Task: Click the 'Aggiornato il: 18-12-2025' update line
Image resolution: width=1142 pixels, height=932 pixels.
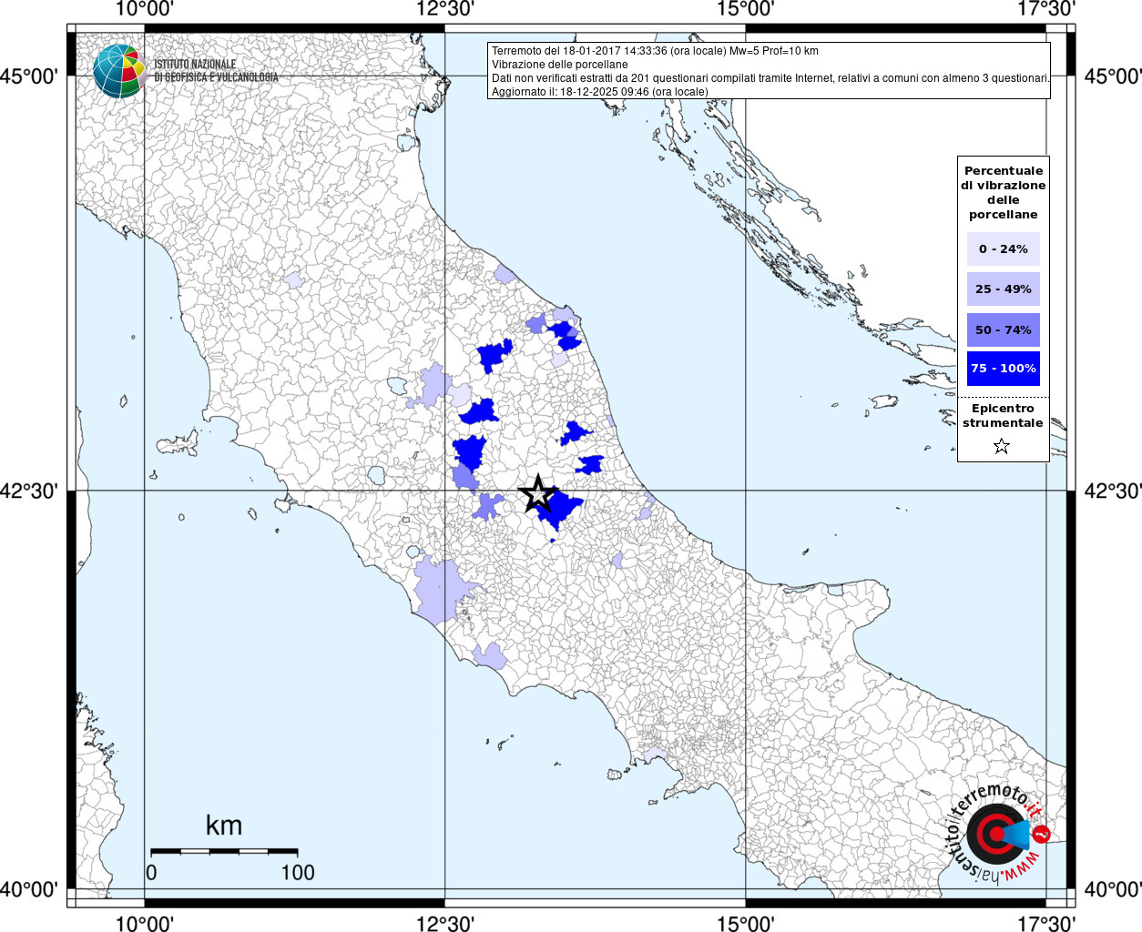Action: 599,92
